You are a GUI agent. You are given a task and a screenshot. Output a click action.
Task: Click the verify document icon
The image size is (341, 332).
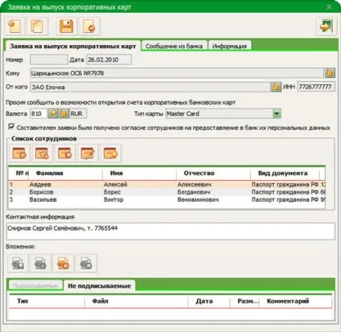(89, 27)
